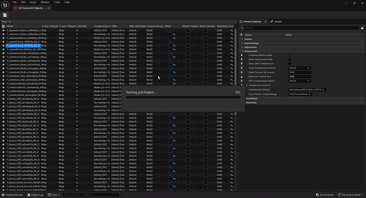Image resolution: width=366 pixels, height=198 pixels.
Task: Open the Edit menu
Action: [23, 2]
